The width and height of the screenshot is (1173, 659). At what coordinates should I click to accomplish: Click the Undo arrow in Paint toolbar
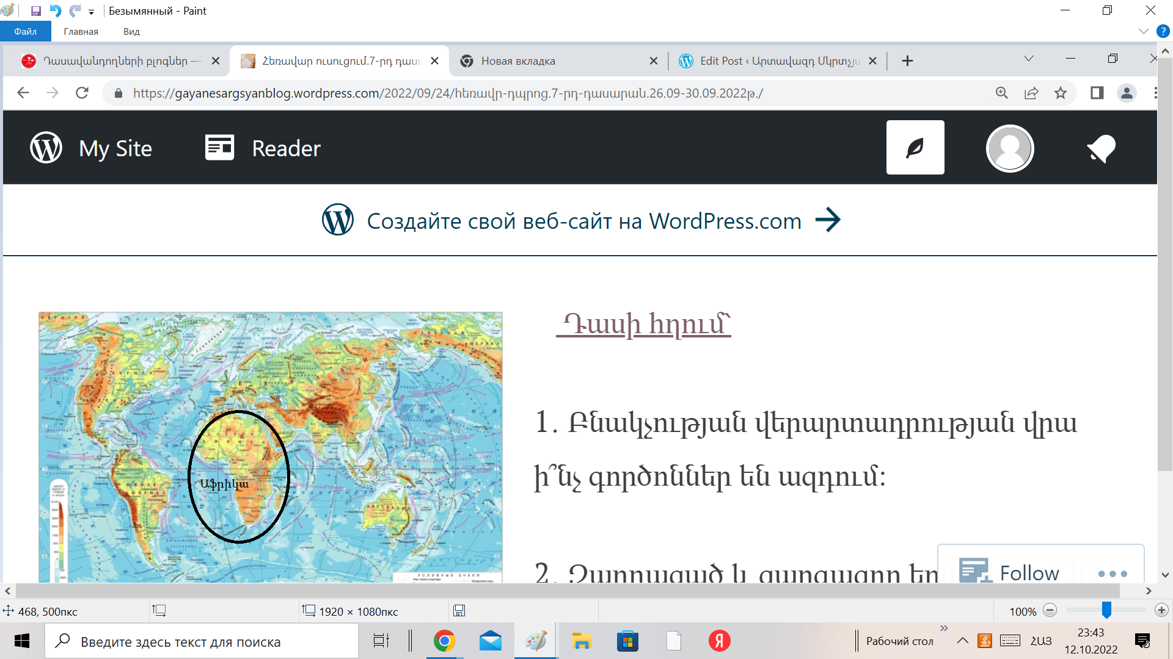pyautogui.click(x=56, y=11)
